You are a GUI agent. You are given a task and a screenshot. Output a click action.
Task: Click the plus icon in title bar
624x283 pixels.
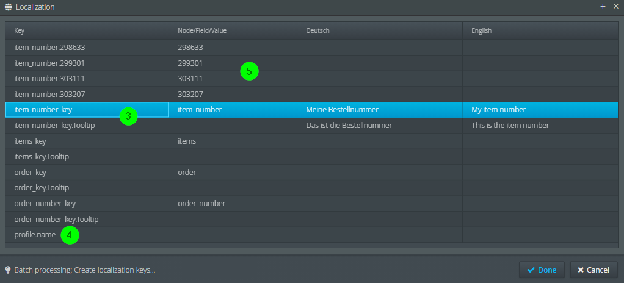(603, 6)
